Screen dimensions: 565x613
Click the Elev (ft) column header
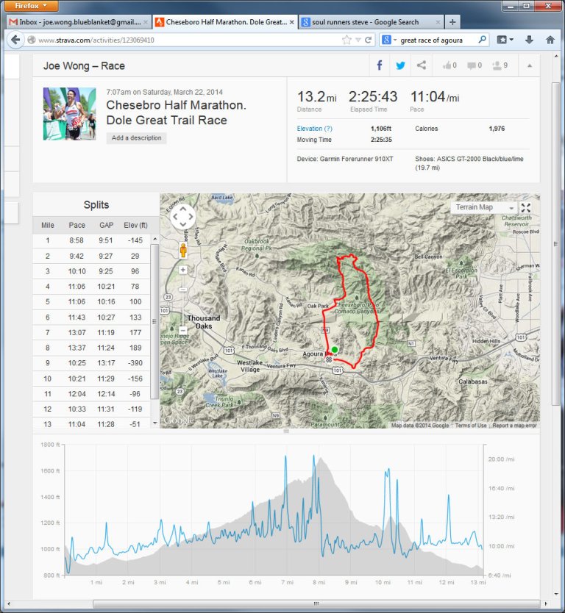(135, 225)
